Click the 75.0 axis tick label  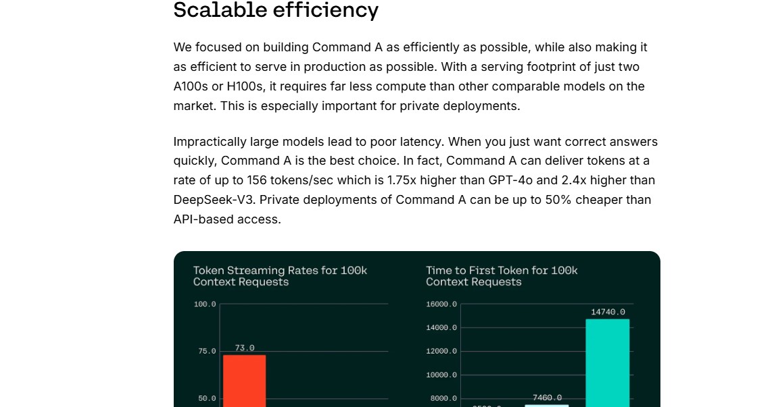[207, 352]
